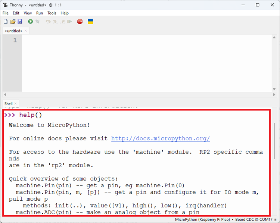Click the Thonny logo in title bar
Viewport: 280px width, 223px height.
pyautogui.click(x=5, y=5)
